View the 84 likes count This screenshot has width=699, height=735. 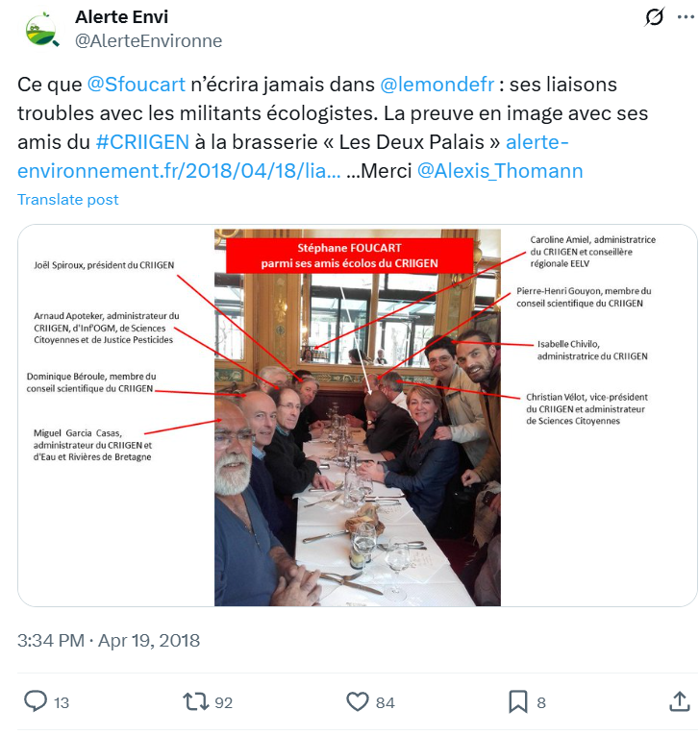point(386,702)
